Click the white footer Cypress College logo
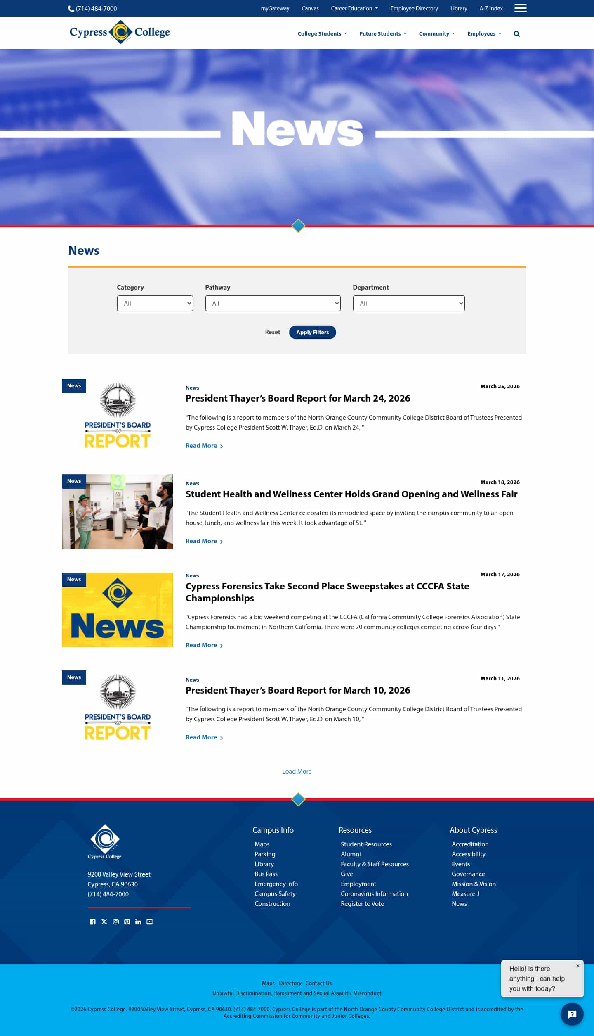 105,841
